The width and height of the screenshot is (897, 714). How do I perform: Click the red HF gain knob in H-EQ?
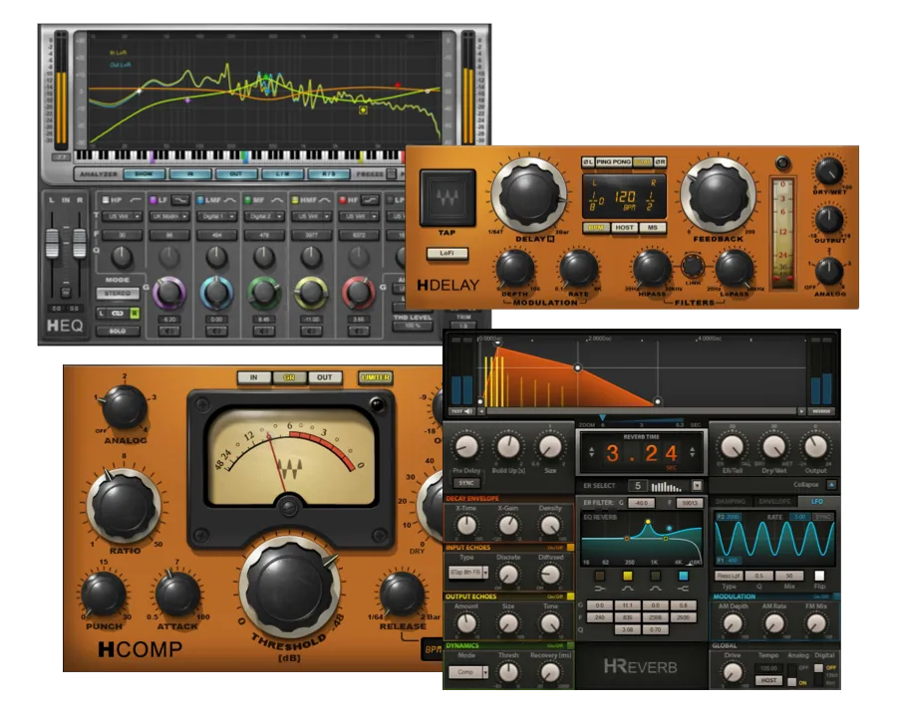click(x=358, y=293)
